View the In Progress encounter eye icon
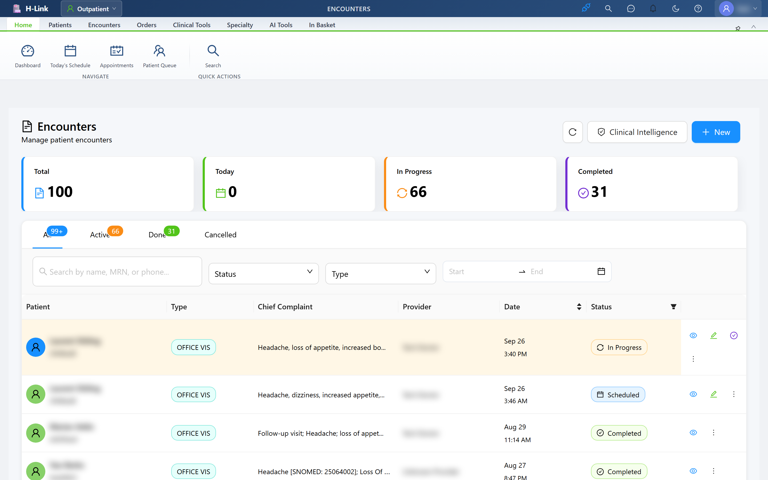This screenshot has height=480, width=768. pyautogui.click(x=693, y=335)
